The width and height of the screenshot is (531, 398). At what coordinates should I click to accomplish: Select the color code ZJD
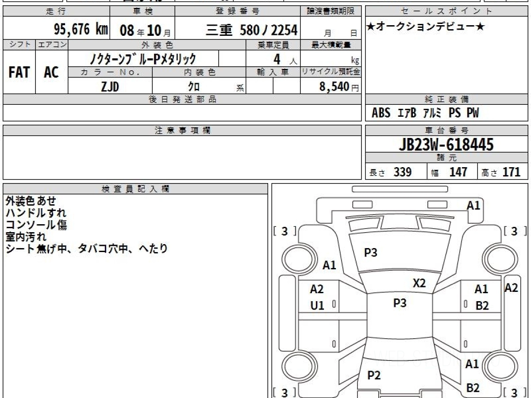click(x=110, y=87)
